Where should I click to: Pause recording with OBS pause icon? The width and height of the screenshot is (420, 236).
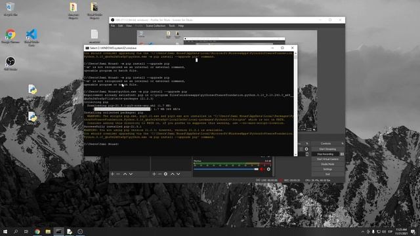(342, 154)
